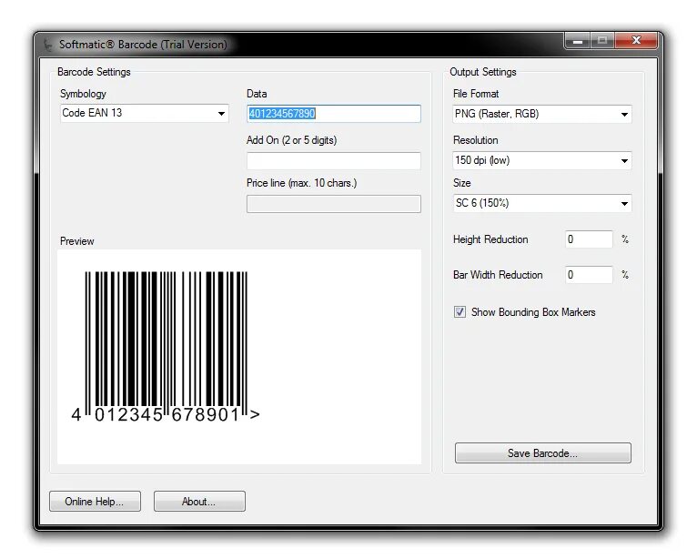Click the Bar Width Reduction value field

(x=589, y=275)
